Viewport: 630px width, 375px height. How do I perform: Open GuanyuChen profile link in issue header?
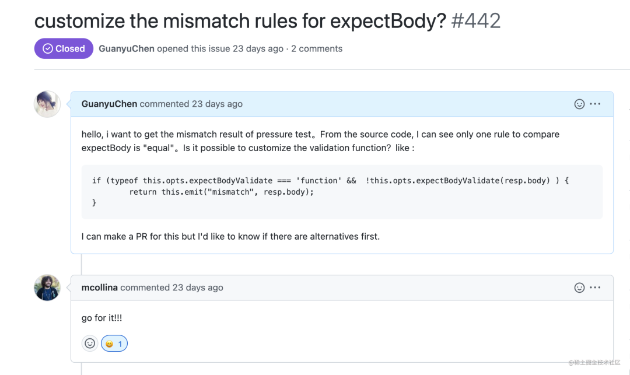(x=127, y=49)
